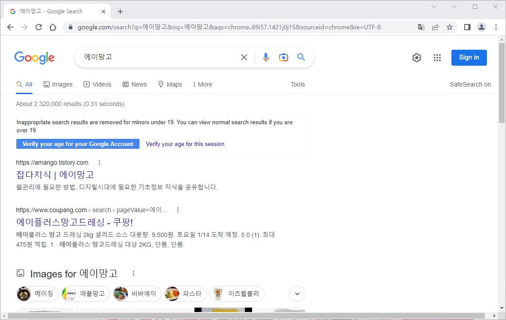The image size is (506, 320).
Task: Bookmark this tab with the star icon
Action: 450,27
